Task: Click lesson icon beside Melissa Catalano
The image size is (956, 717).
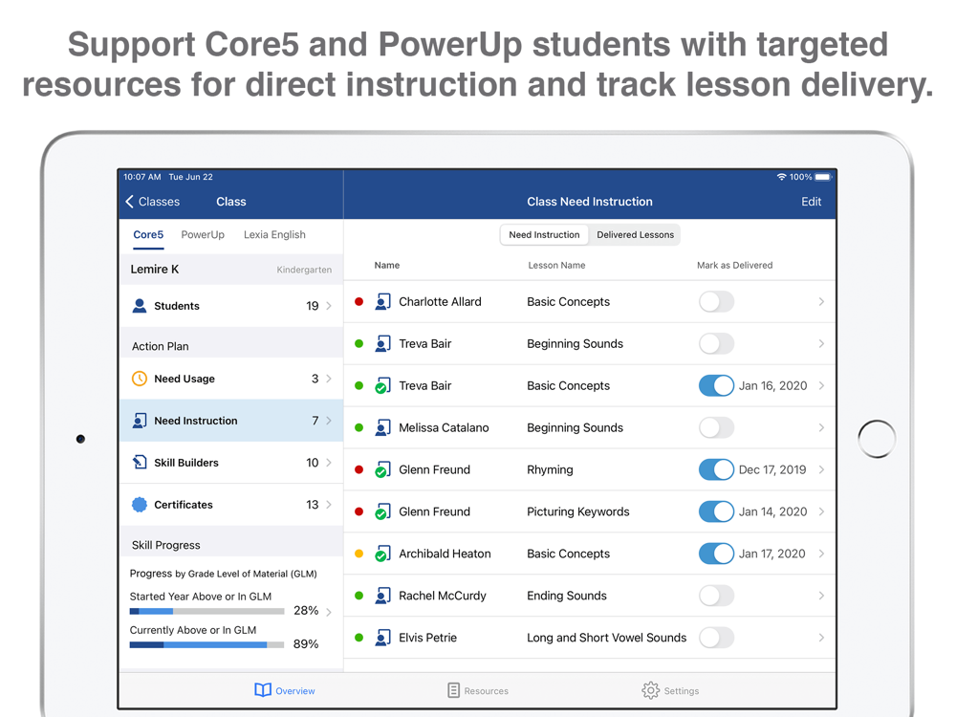Action: (382, 428)
